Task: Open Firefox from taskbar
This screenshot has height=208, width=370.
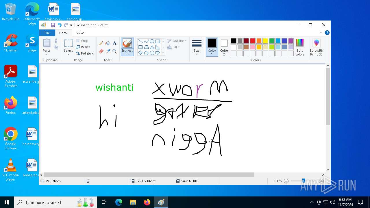Action: 147,202
